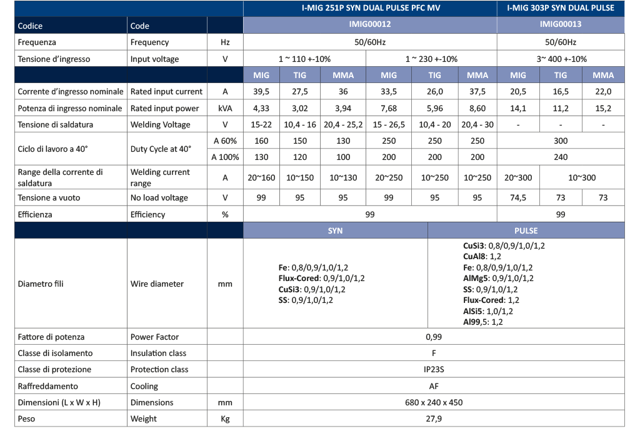Screen dimensions: 630x434
Task: Click the "27,9" weight value
Action: tap(434, 419)
